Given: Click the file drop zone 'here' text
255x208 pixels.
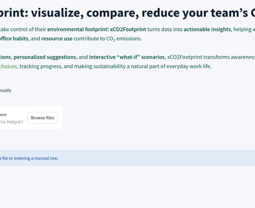Looking at the screenshot, I should tap(3, 115).
